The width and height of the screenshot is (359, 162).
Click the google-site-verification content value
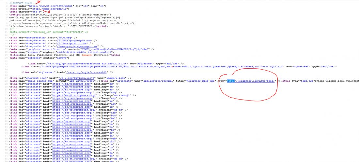115,49
